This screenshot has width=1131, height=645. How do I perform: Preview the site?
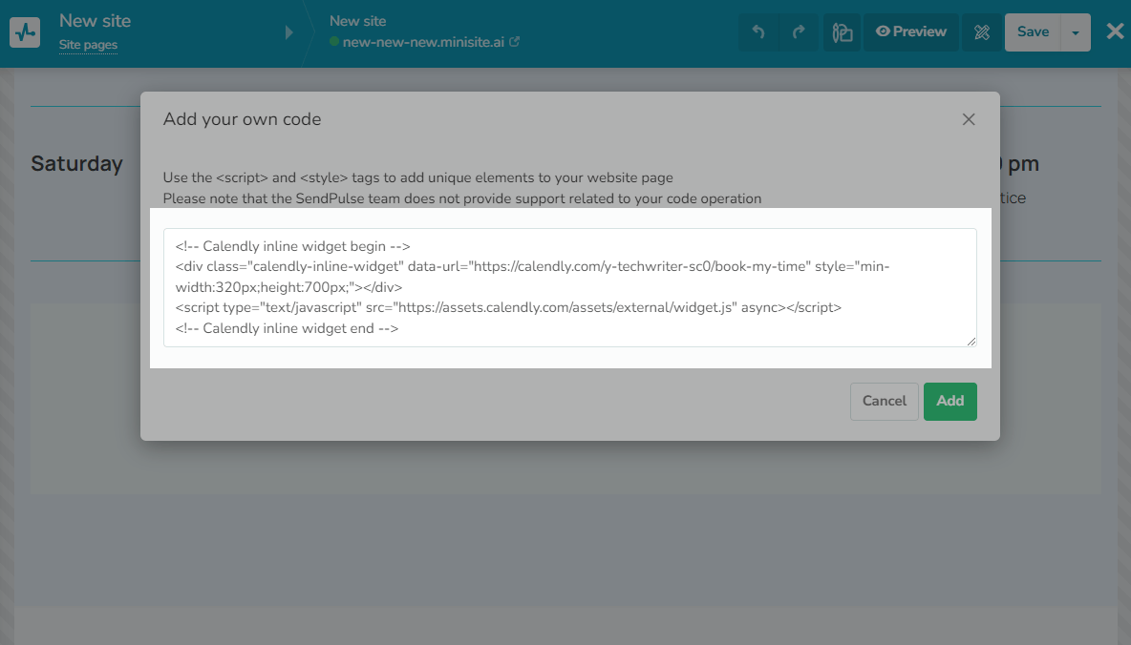(x=911, y=31)
